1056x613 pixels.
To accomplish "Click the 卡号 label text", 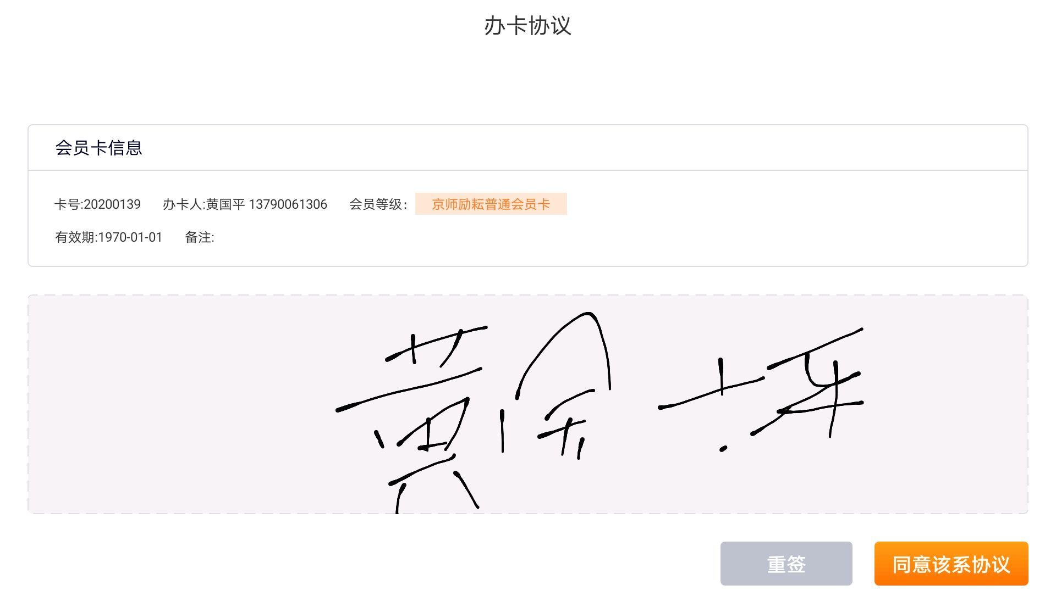I will click(67, 204).
